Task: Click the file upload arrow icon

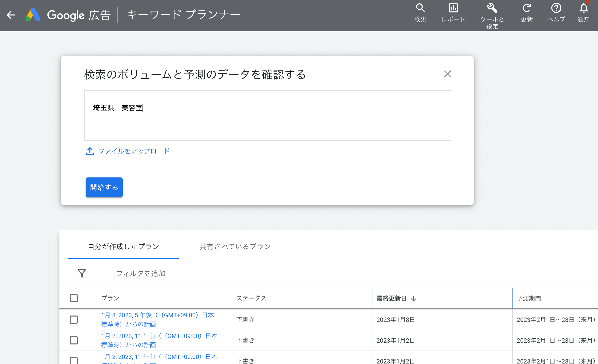Action: 90,151
